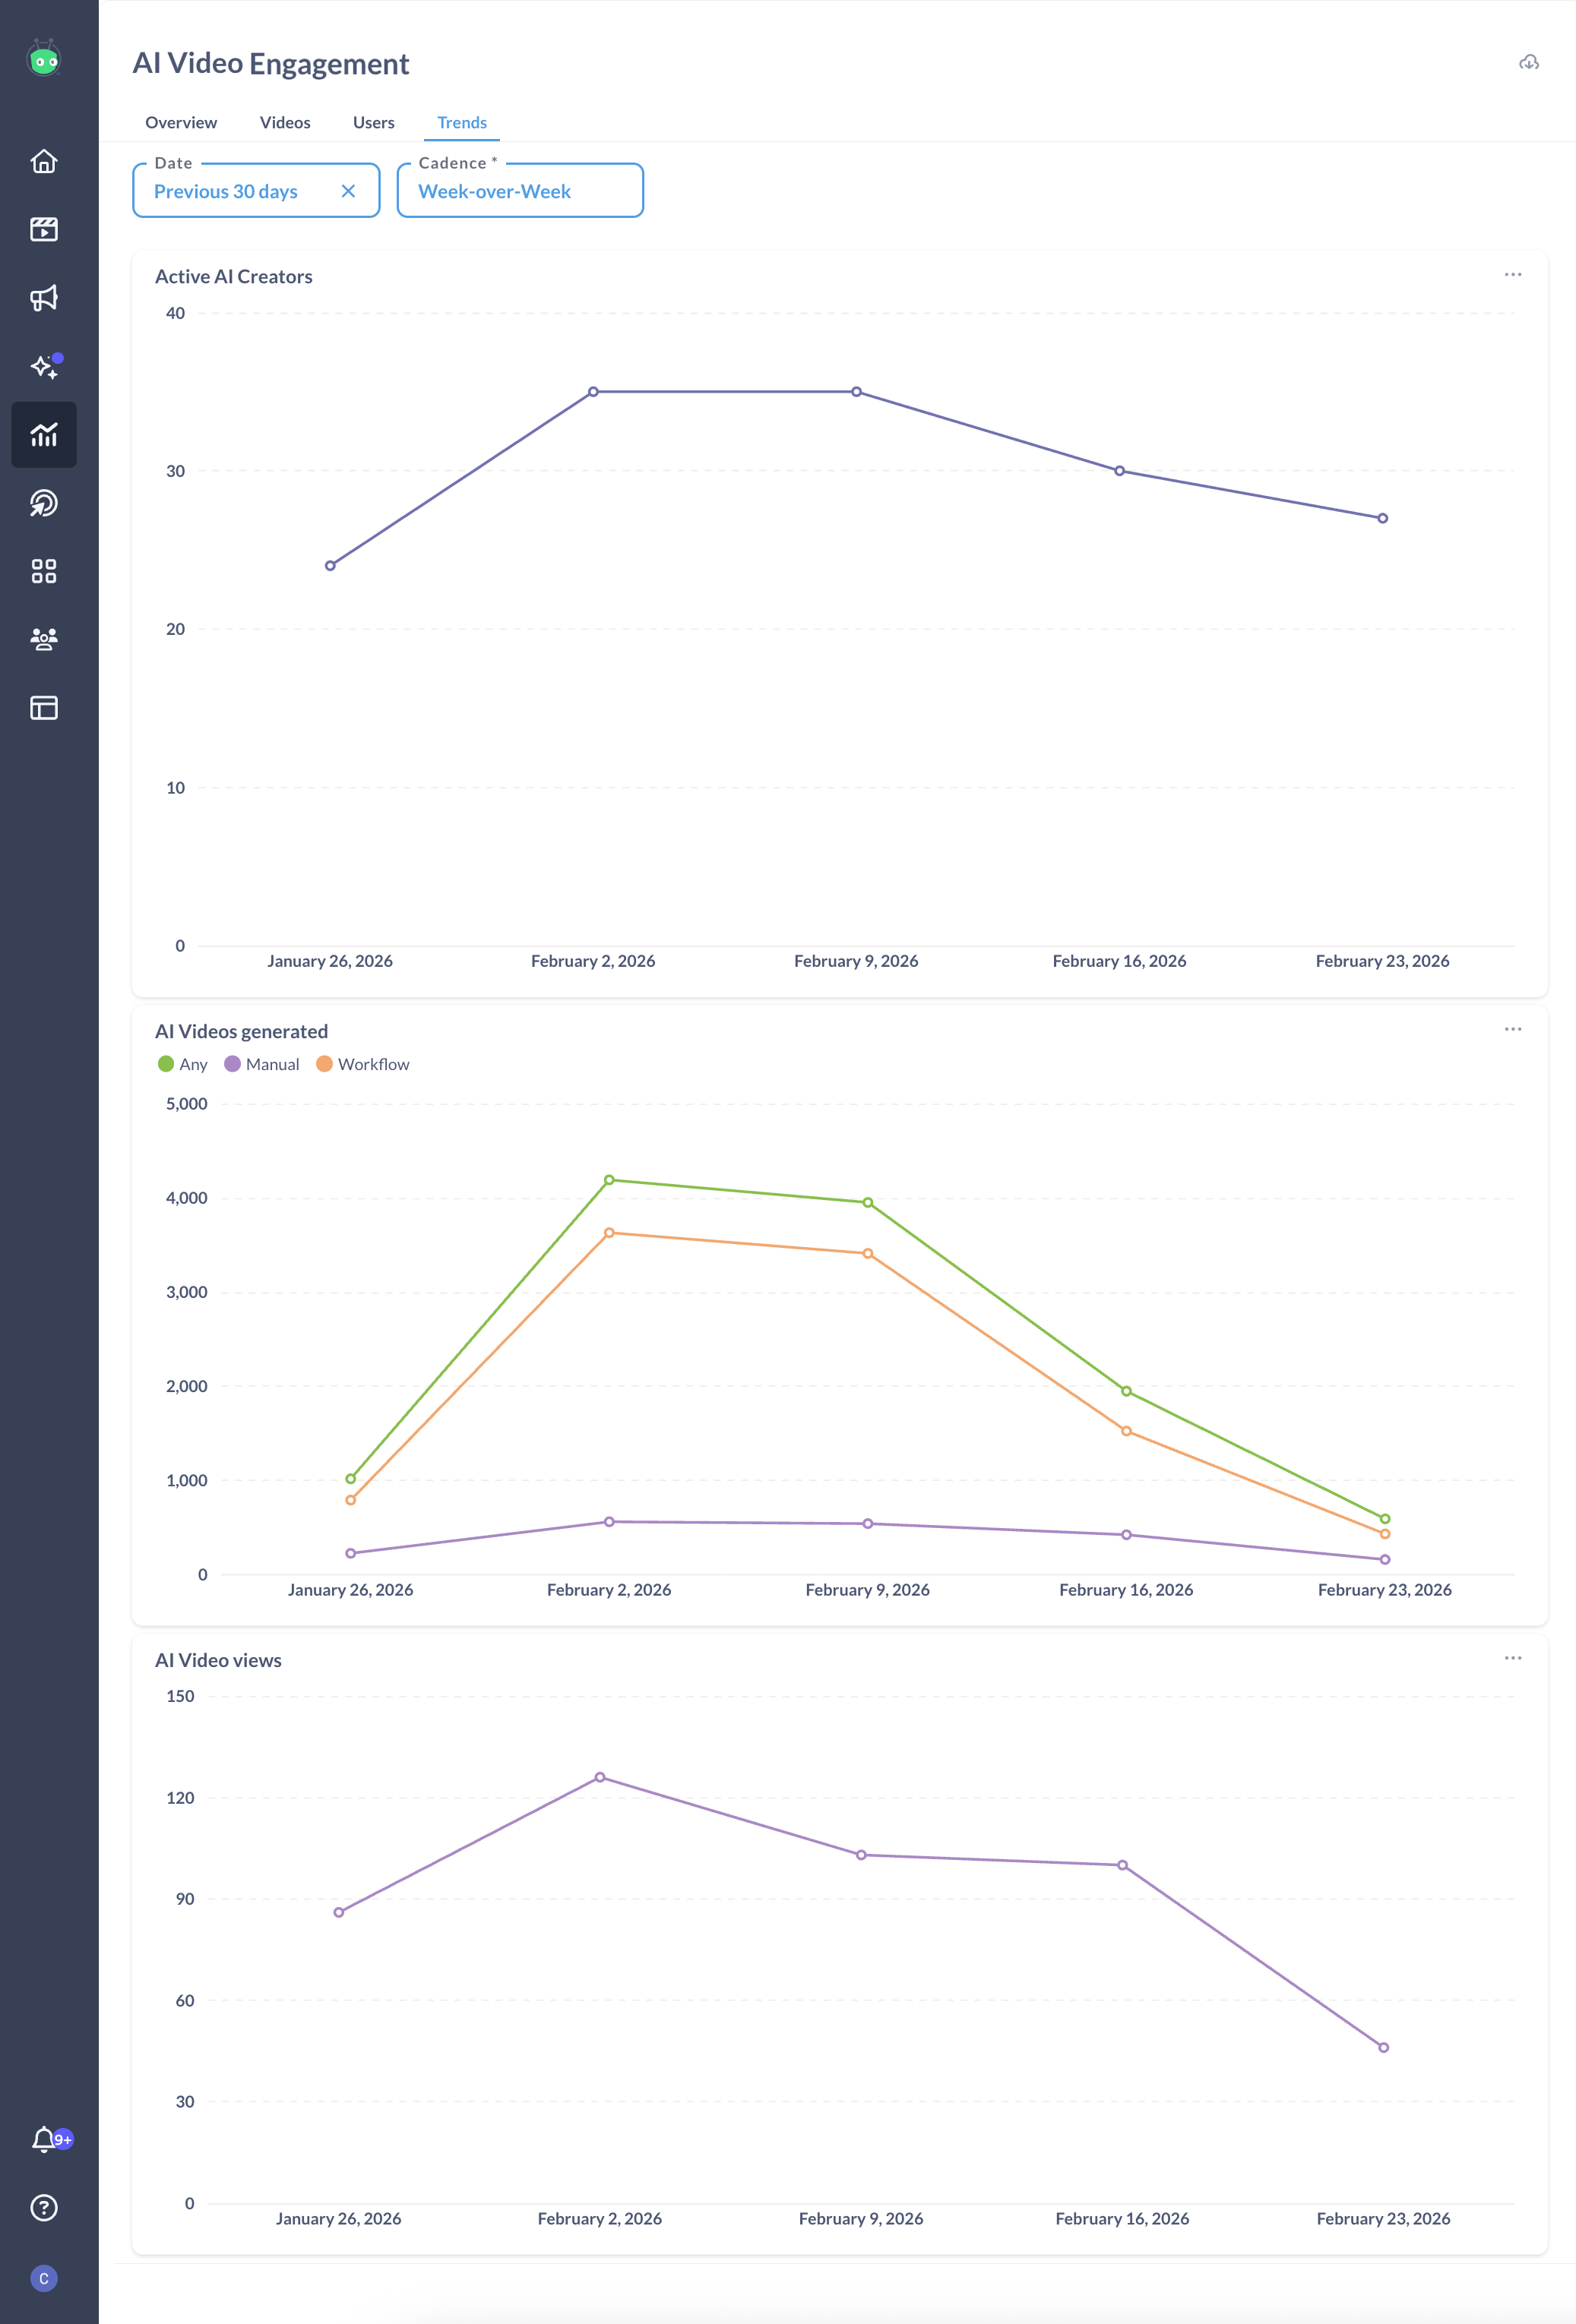Open the video library from the sidebar
The height and width of the screenshot is (2324, 1576).
pyautogui.click(x=44, y=229)
